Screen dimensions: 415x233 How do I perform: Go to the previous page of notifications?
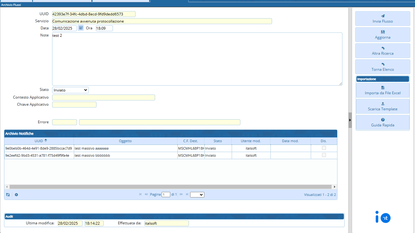pos(146,194)
